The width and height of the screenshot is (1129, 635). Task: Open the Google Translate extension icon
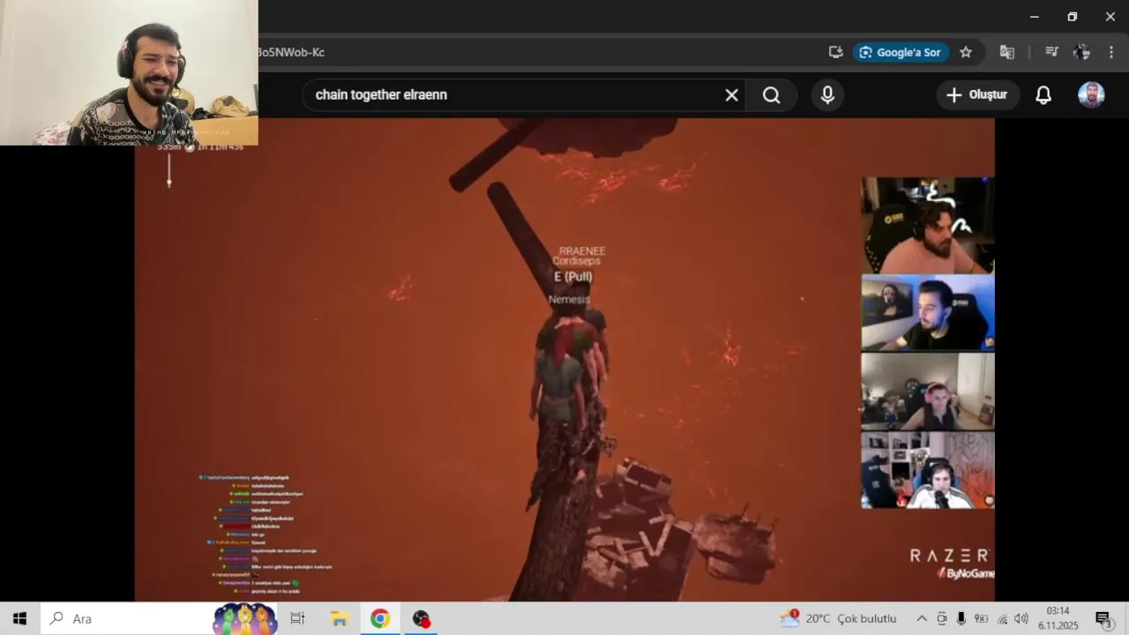tap(1006, 52)
